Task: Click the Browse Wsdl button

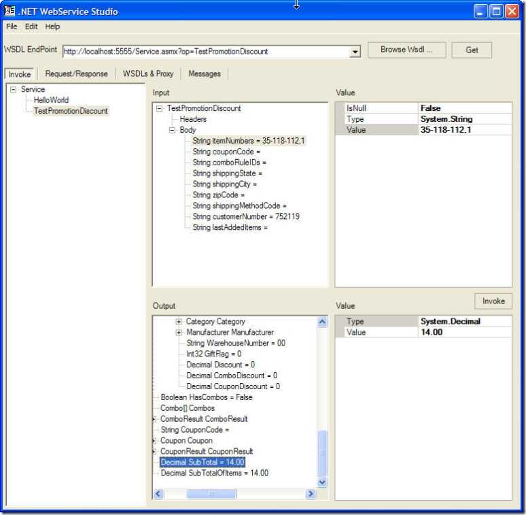Action: 406,50
